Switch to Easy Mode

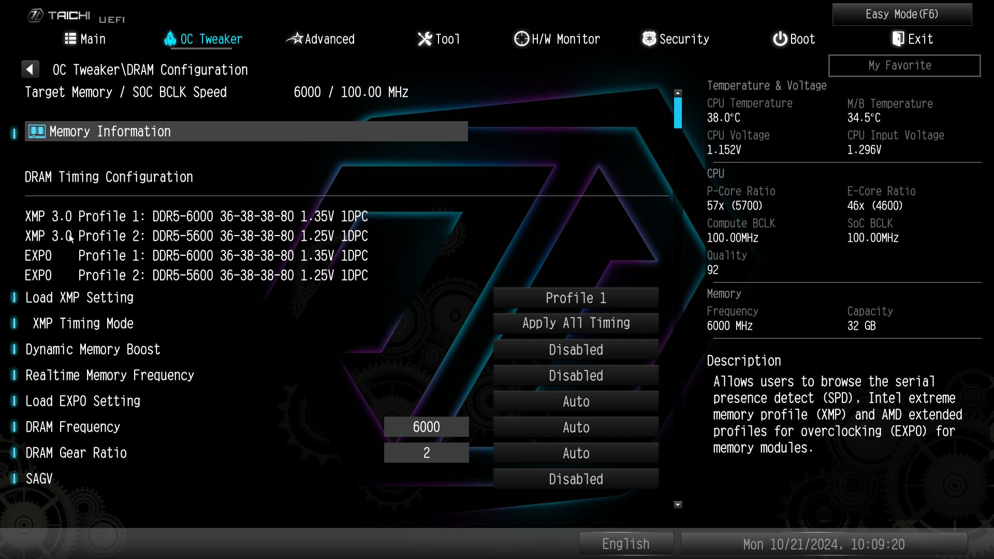[902, 14]
